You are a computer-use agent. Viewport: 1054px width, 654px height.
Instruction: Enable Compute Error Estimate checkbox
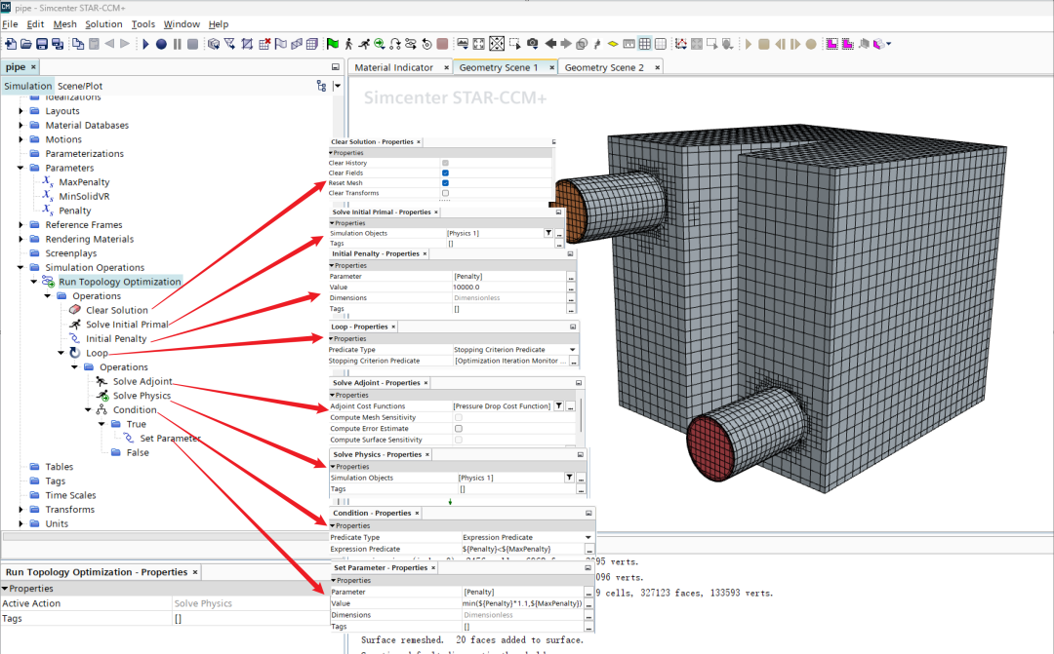[x=459, y=429]
